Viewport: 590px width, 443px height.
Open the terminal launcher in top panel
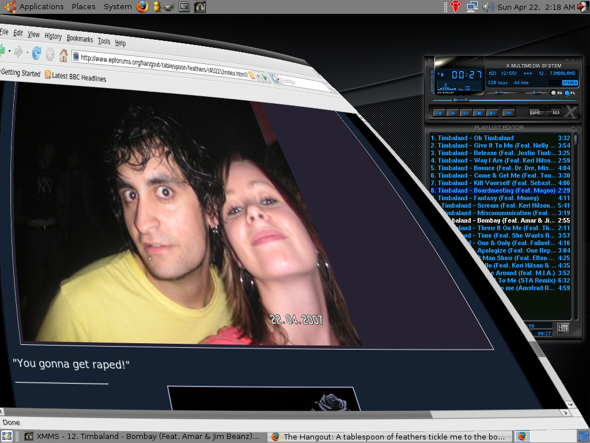pyautogui.click(x=184, y=7)
